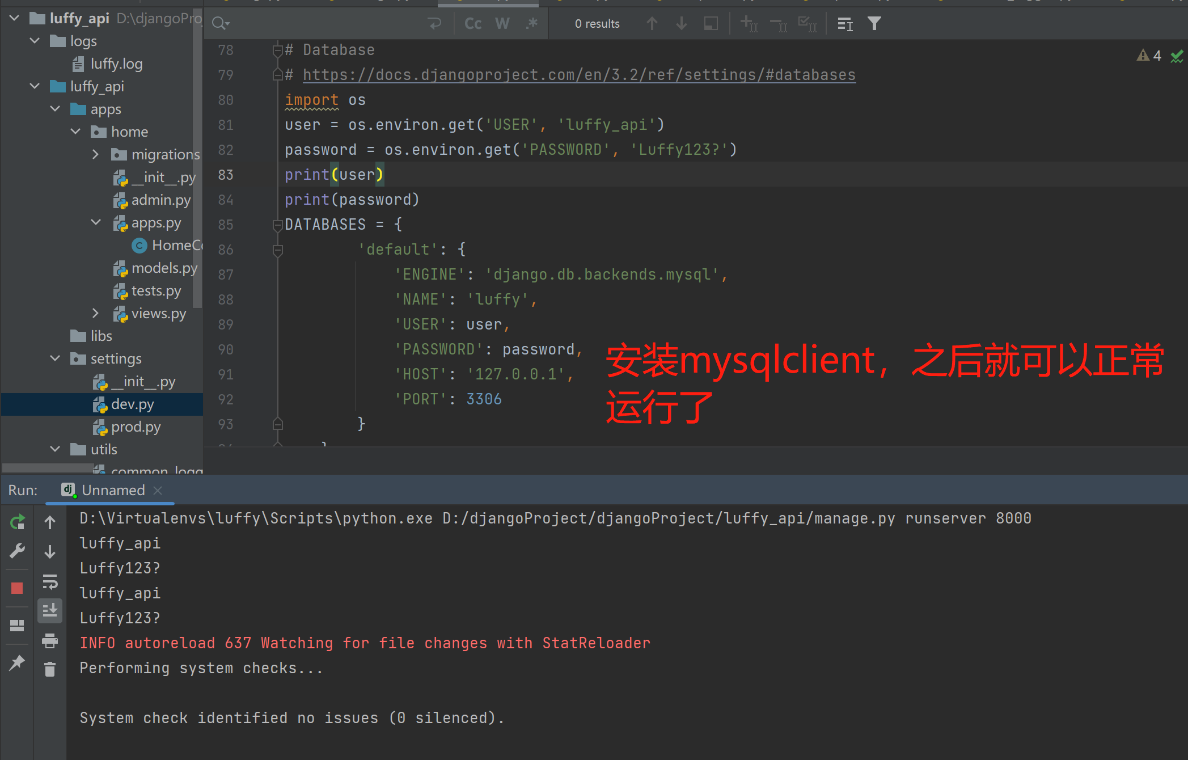Expand the migrations folder
The height and width of the screenshot is (760, 1188).
point(95,154)
